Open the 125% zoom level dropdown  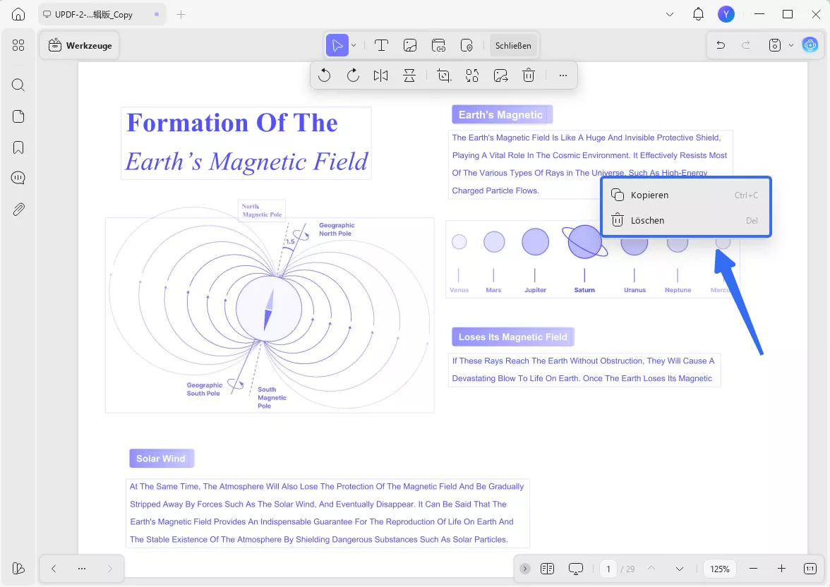coord(720,569)
